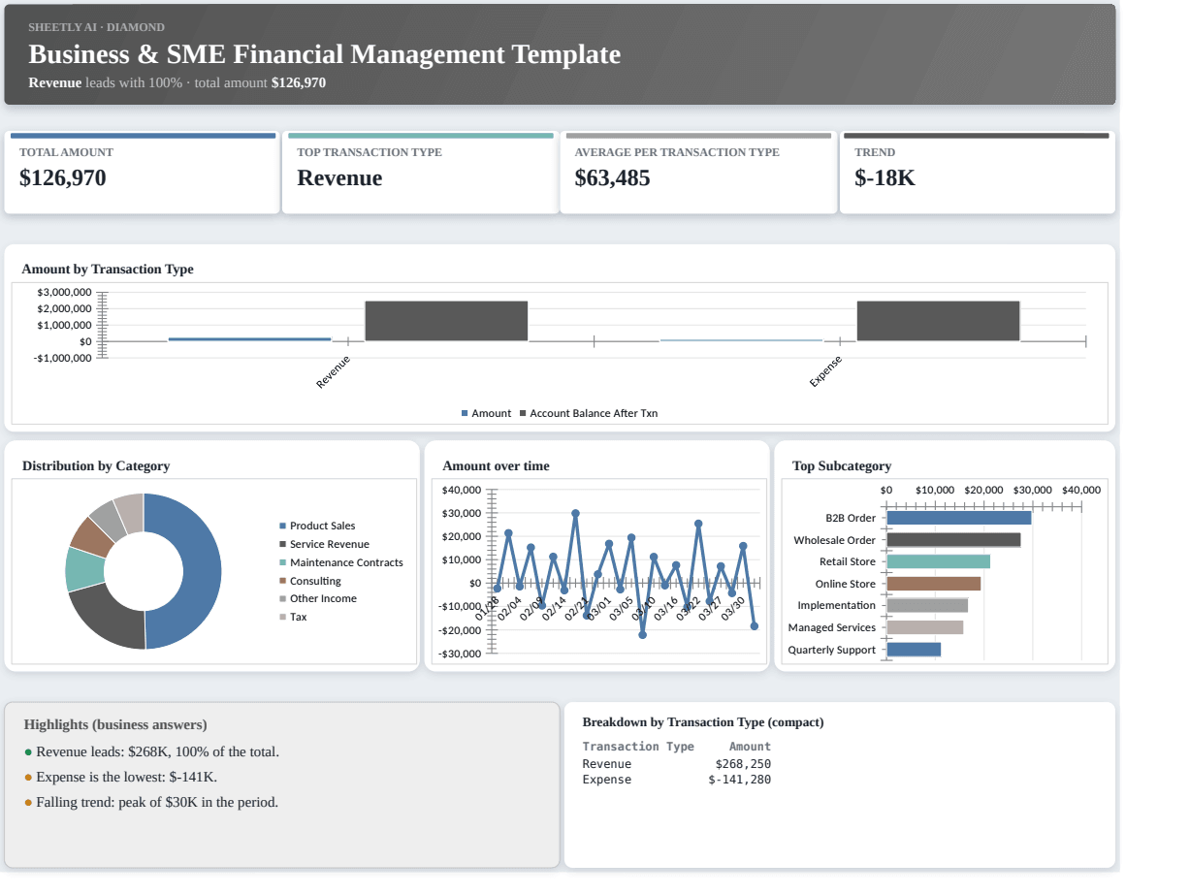Select the Account Balance After Txn legend swatch
This screenshot has height=894, width=1190.
coord(523,413)
